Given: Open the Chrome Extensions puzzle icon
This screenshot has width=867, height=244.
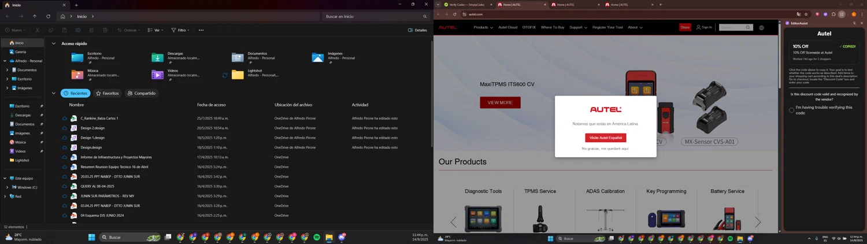Looking at the screenshot, I should [x=833, y=14].
